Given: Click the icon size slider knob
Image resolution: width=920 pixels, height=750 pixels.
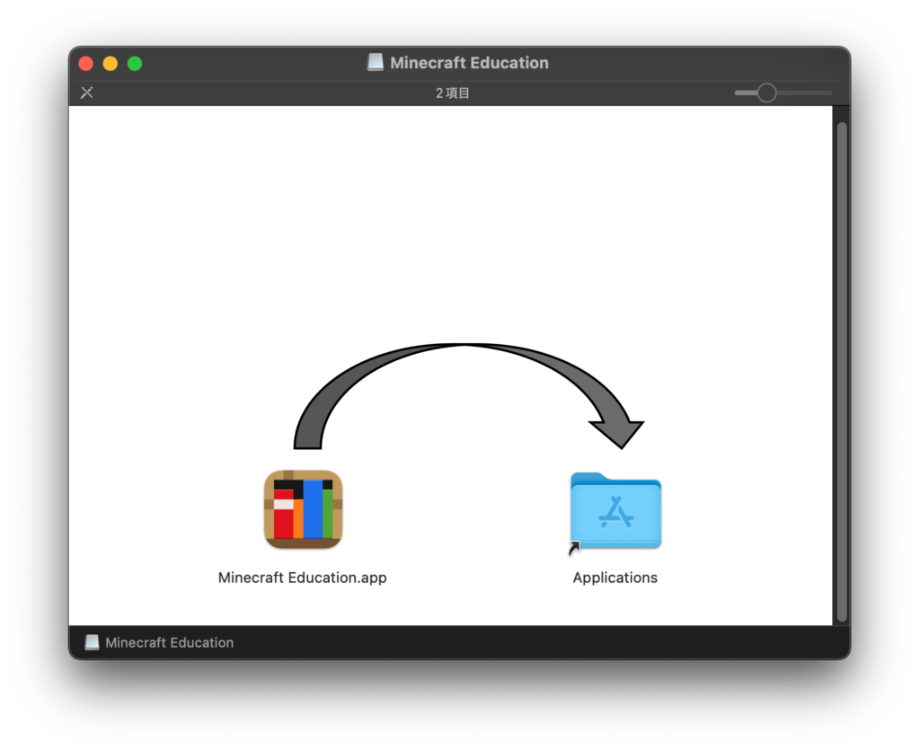Looking at the screenshot, I should [766, 93].
